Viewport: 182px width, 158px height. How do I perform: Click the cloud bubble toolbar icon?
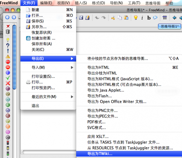155,18
